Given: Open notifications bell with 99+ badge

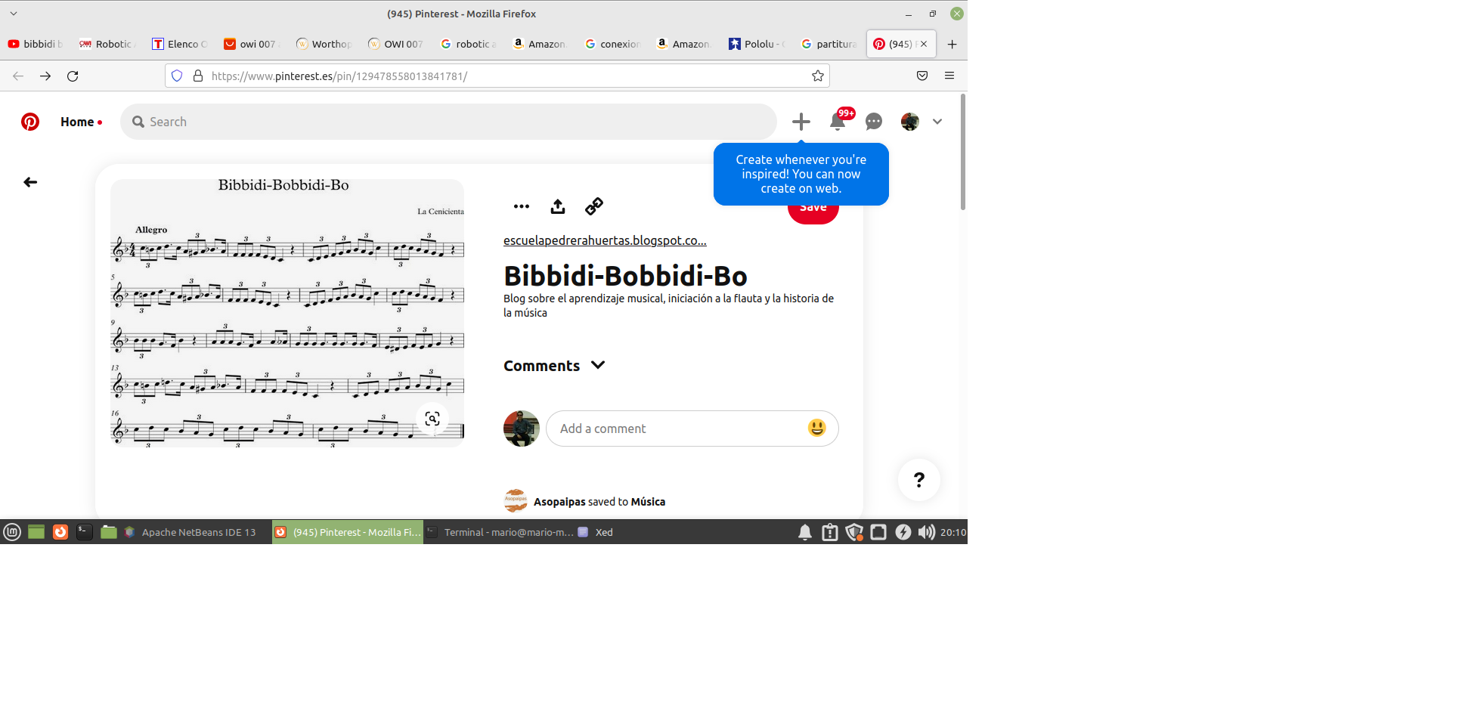Looking at the screenshot, I should [x=838, y=121].
